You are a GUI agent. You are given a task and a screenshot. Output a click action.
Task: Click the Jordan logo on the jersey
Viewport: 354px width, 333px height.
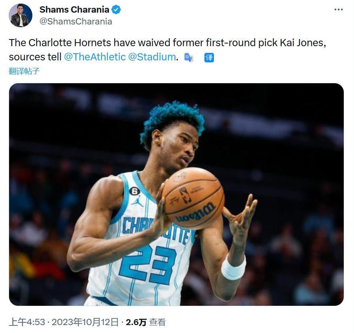[x=137, y=201]
